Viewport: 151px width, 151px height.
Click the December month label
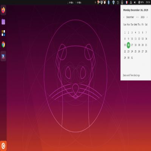click(x=130, y=17)
